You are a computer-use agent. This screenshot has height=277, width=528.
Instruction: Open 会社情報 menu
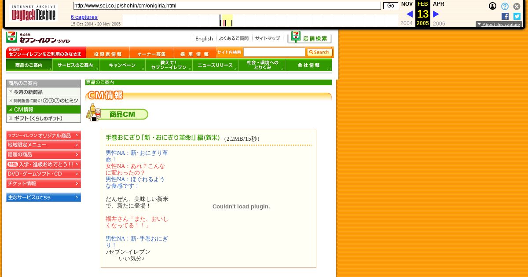point(309,65)
